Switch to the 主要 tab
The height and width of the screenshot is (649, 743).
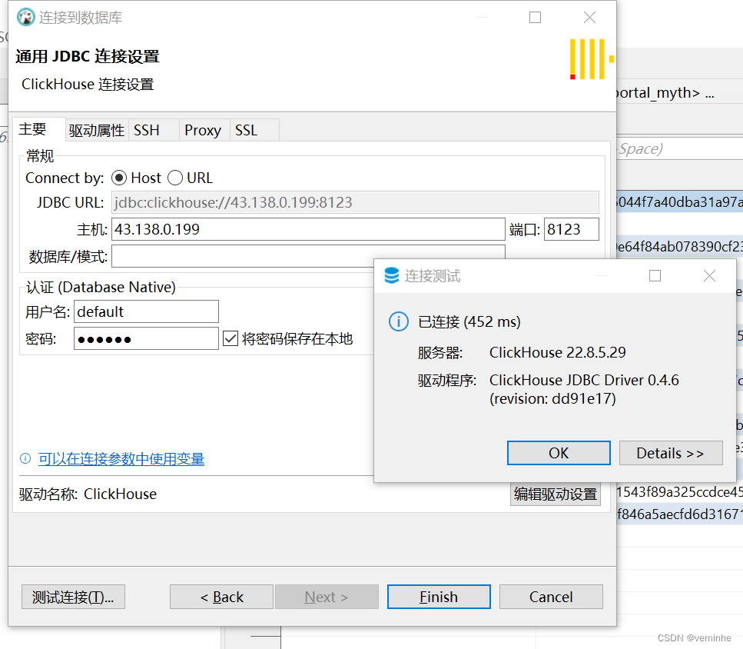[39, 129]
